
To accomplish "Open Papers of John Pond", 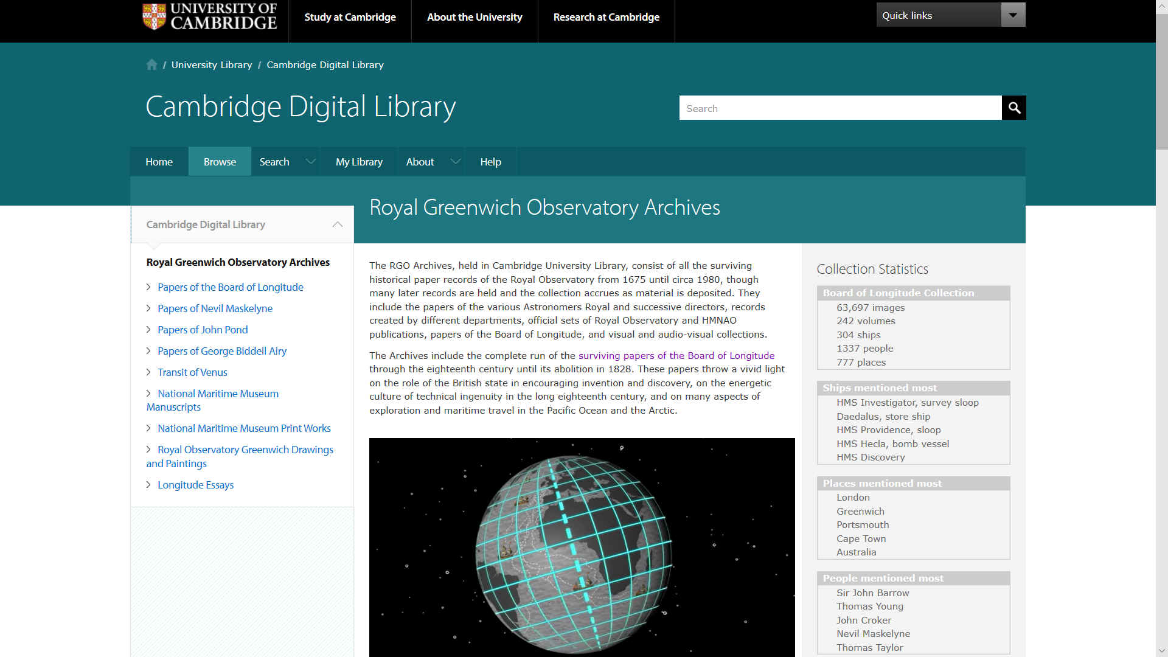I will pyautogui.click(x=203, y=330).
